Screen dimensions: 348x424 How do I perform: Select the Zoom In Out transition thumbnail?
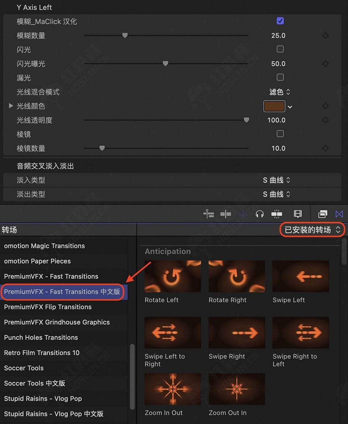pyautogui.click(x=173, y=389)
